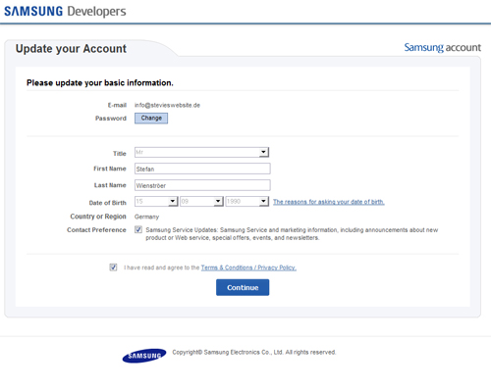491x389 pixels.
Task: Click the Samsung oval footer logo
Action: (144, 356)
